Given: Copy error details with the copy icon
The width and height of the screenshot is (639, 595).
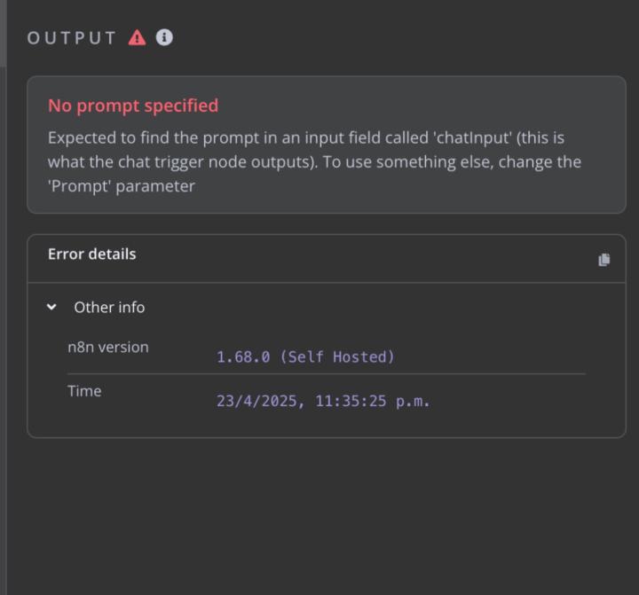Looking at the screenshot, I should pyautogui.click(x=604, y=260).
